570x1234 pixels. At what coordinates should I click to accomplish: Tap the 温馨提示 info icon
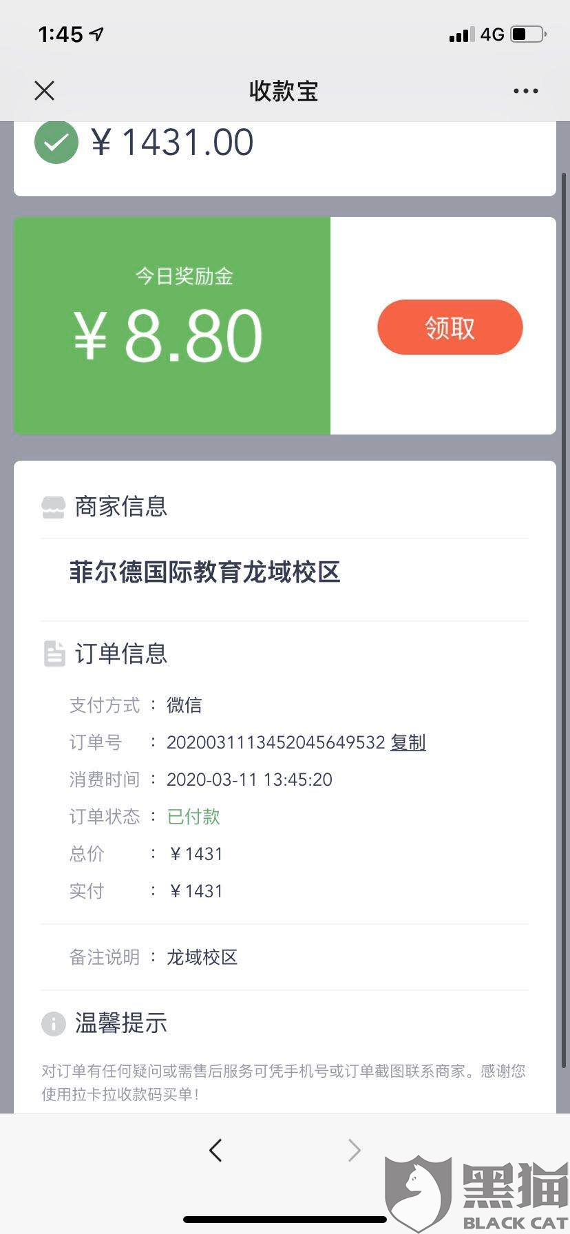(54, 1023)
